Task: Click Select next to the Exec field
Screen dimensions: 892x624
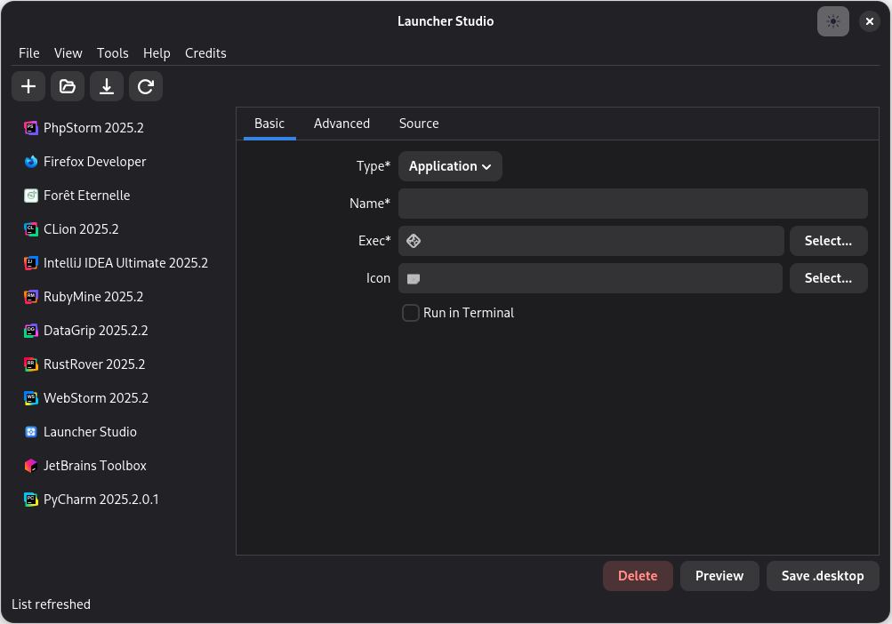Action: tap(828, 240)
